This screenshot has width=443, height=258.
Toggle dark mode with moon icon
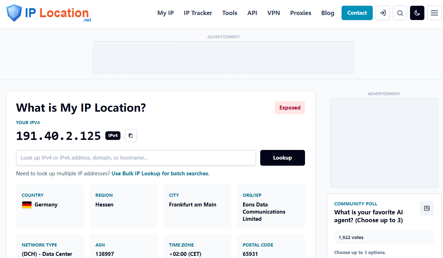click(417, 13)
